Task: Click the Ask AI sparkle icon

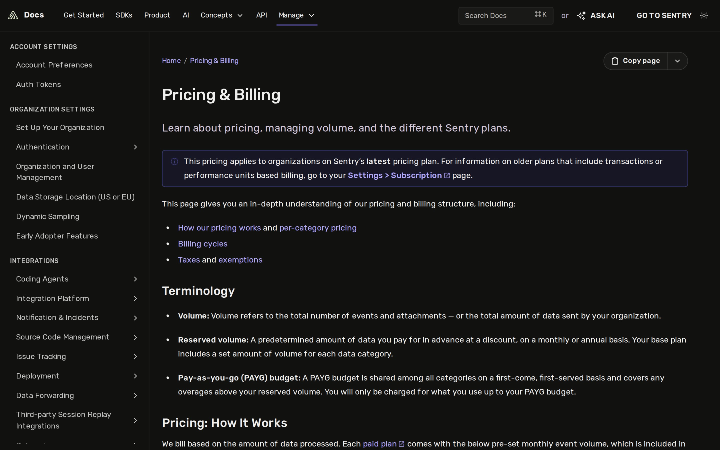Action: pos(581,15)
